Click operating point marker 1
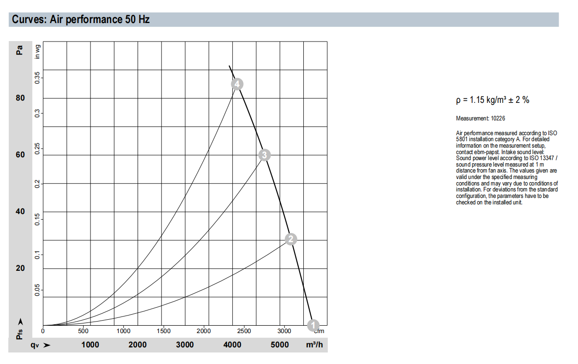The width and height of the screenshot is (578, 364). click(313, 324)
